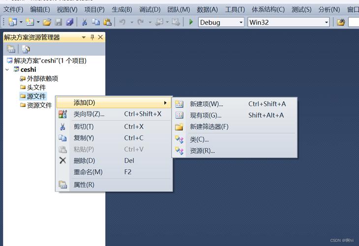This screenshot has width=359, height=246.
Task: Choose 新建项(W)... in the submenu
Action: [235, 104]
